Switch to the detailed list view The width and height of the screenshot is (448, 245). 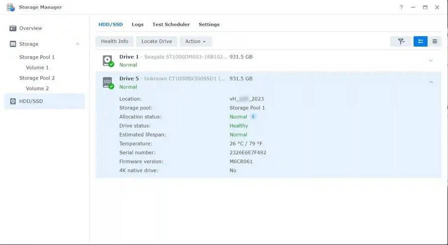[x=420, y=42]
